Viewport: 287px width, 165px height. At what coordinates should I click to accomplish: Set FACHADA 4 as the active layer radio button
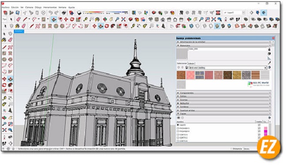click(x=178, y=131)
